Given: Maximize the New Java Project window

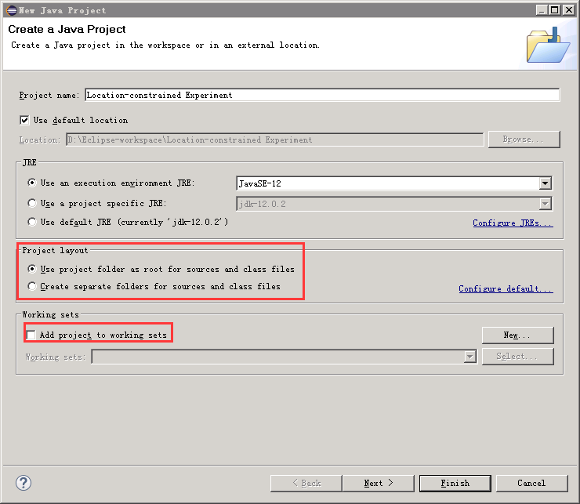Looking at the screenshot, I should [x=555, y=10].
